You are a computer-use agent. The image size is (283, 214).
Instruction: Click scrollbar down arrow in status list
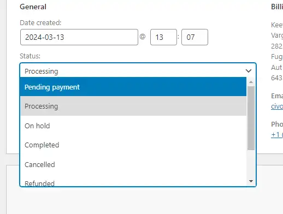coord(251,181)
